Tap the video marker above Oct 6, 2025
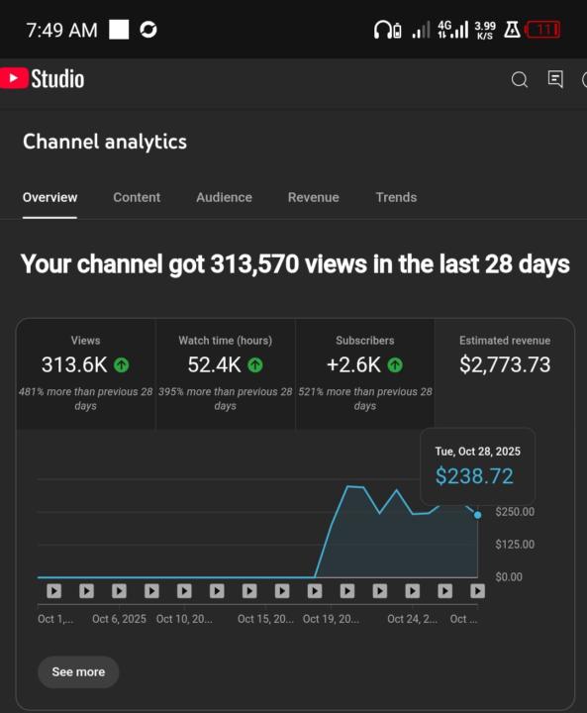Screen dimensions: 587x713 coord(119,590)
